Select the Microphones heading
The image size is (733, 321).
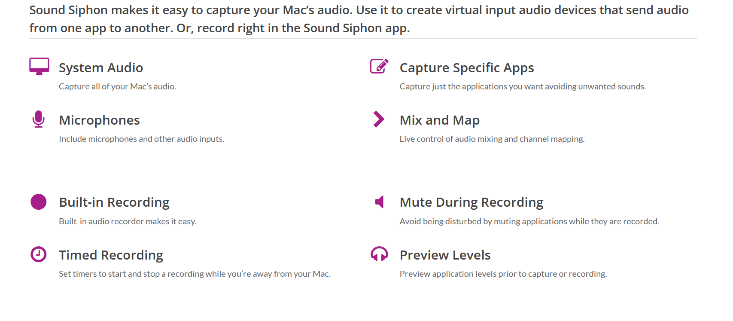[x=100, y=120]
